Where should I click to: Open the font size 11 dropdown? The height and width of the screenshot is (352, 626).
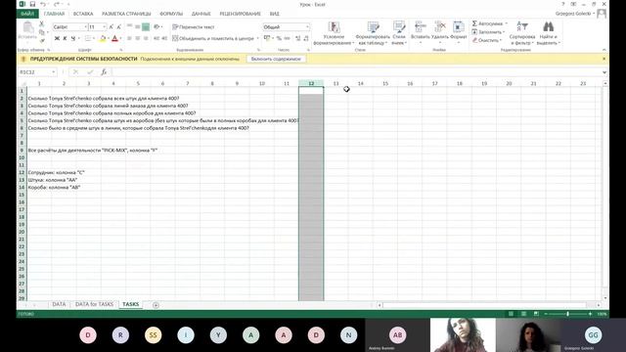pyautogui.click(x=105, y=26)
